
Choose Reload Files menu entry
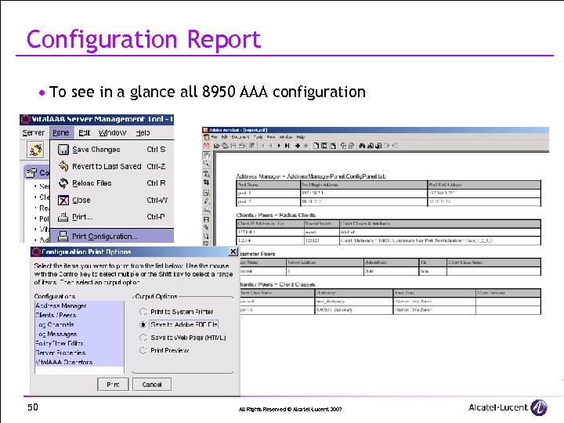(x=112, y=183)
